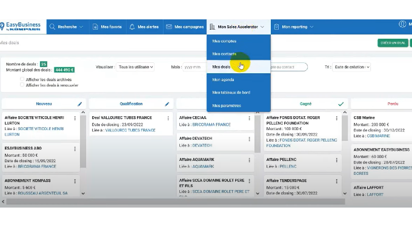Open the SOCIETE VITICOLE HENRI LURTON link
Screen dimensions: 412x236
pyautogui.click(x=34, y=131)
